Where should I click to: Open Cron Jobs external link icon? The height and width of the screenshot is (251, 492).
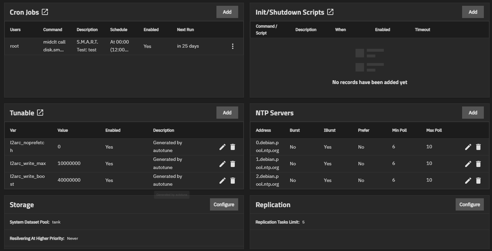click(45, 12)
